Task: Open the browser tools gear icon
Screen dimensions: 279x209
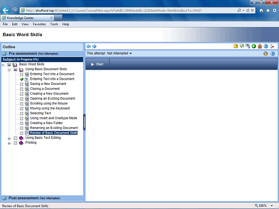Action: (x=275, y=10)
